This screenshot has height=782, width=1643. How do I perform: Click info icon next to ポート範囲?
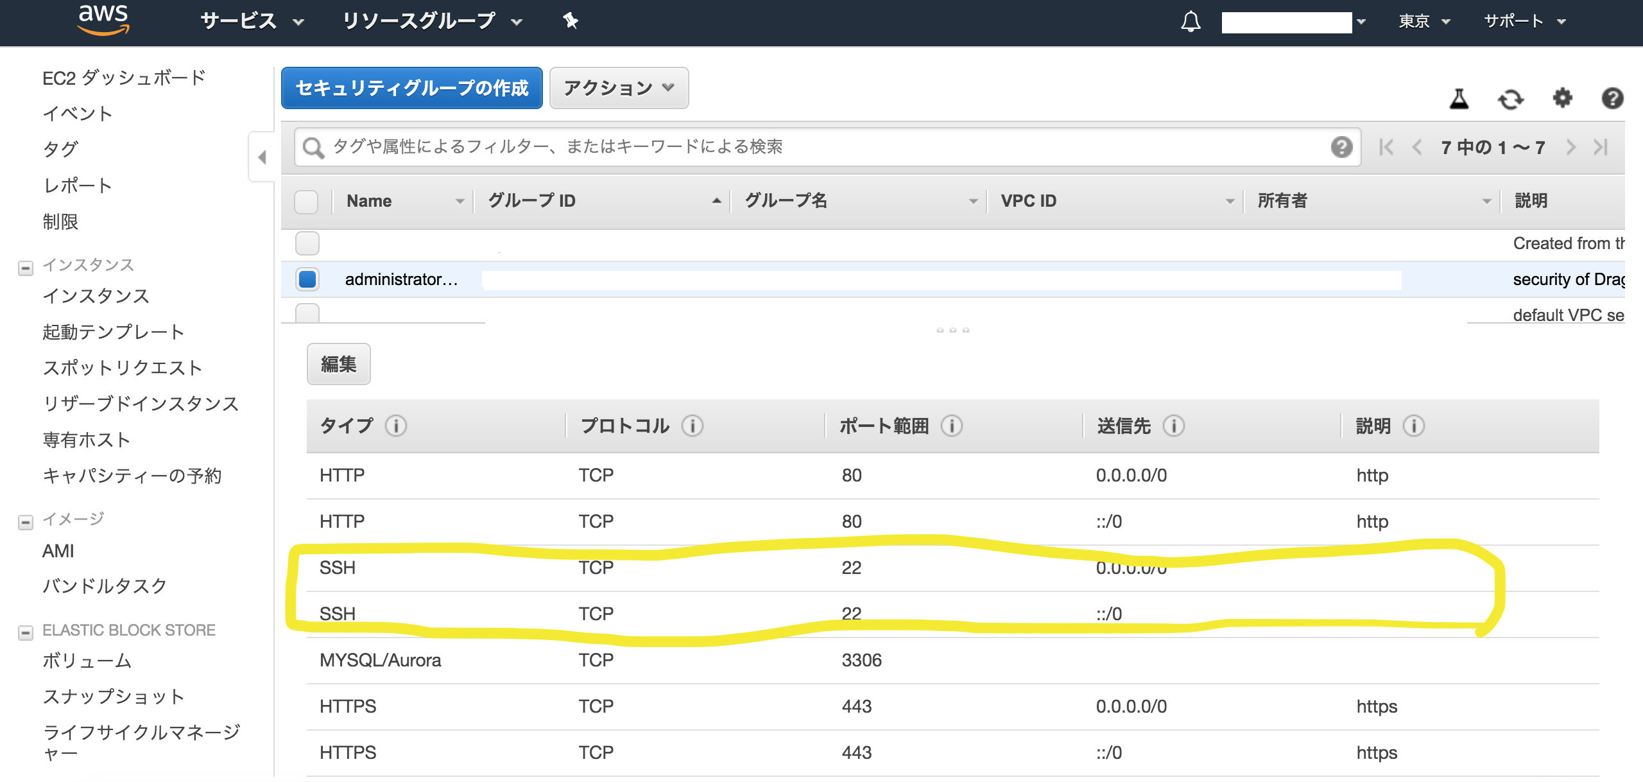point(952,426)
